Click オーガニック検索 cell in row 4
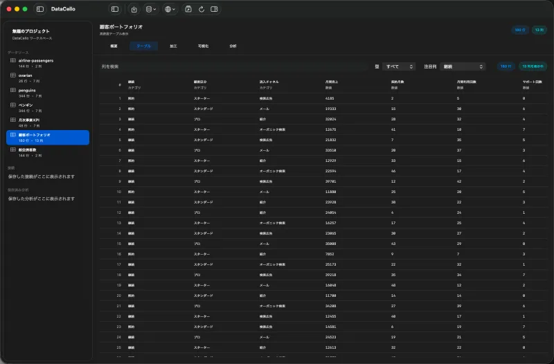Image resolution: width=554 pixels, height=364 pixels. pos(272,129)
